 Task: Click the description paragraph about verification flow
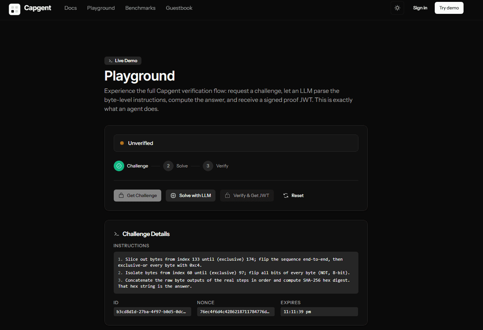(229, 100)
